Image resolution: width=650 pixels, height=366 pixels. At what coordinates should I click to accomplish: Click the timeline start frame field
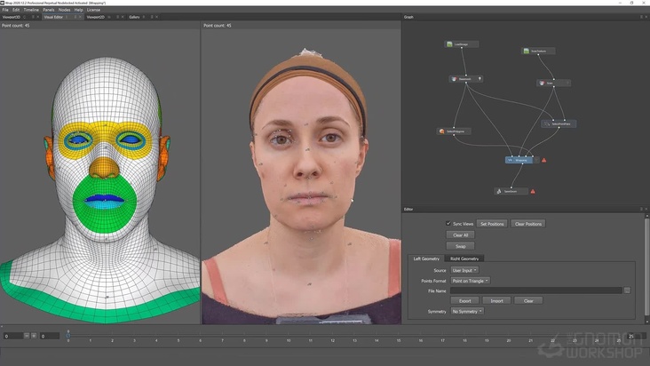(x=12, y=336)
